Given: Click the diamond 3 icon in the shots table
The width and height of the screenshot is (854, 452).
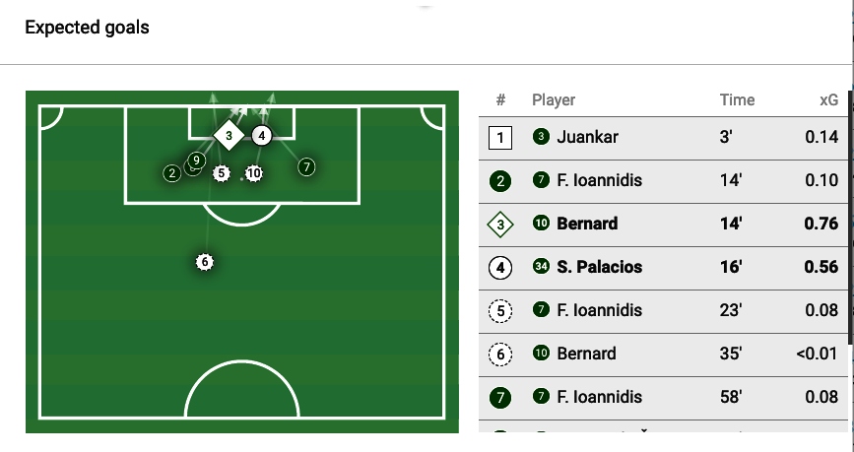Looking at the screenshot, I should [x=500, y=224].
